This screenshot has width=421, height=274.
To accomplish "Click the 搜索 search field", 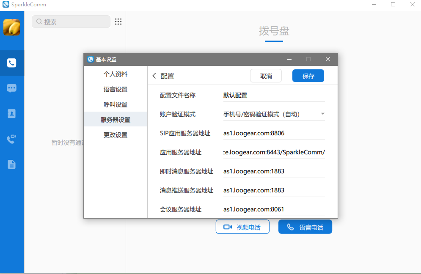I will (72, 22).
